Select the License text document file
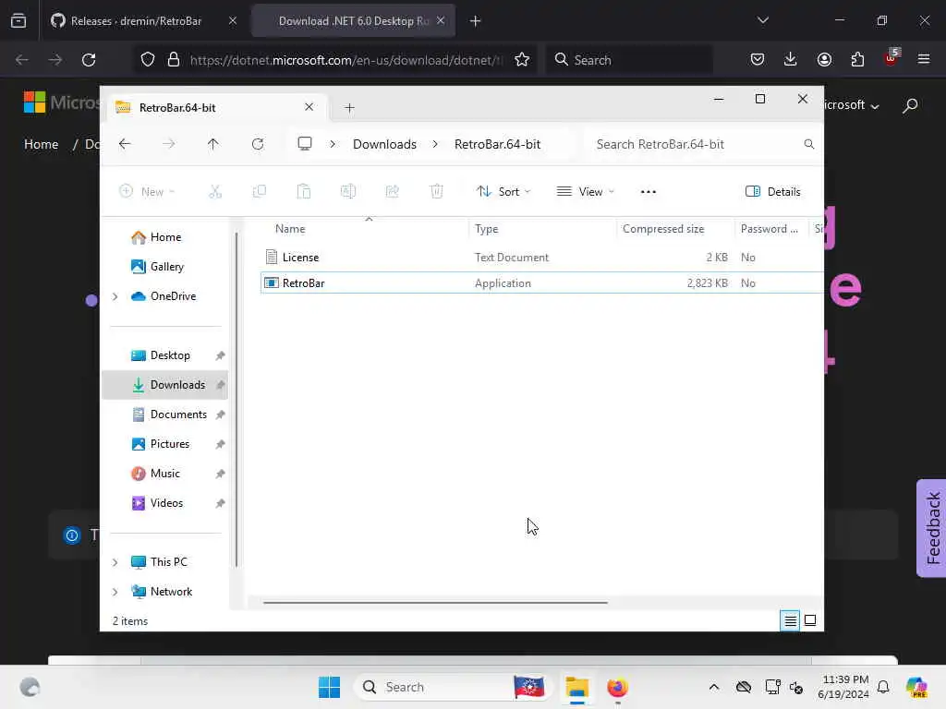Image resolution: width=946 pixels, height=709 pixels. click(x=541, y=258)
